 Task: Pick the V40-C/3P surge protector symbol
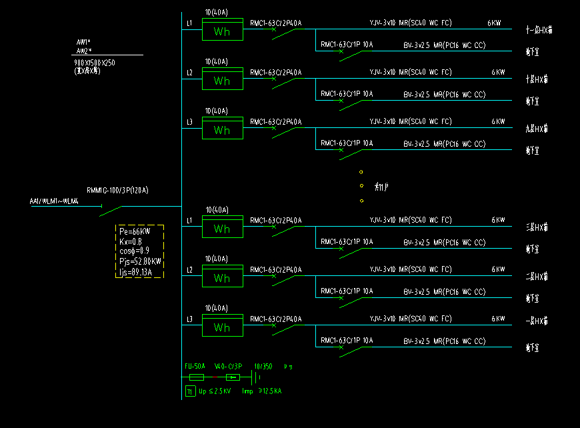[233, 377]
